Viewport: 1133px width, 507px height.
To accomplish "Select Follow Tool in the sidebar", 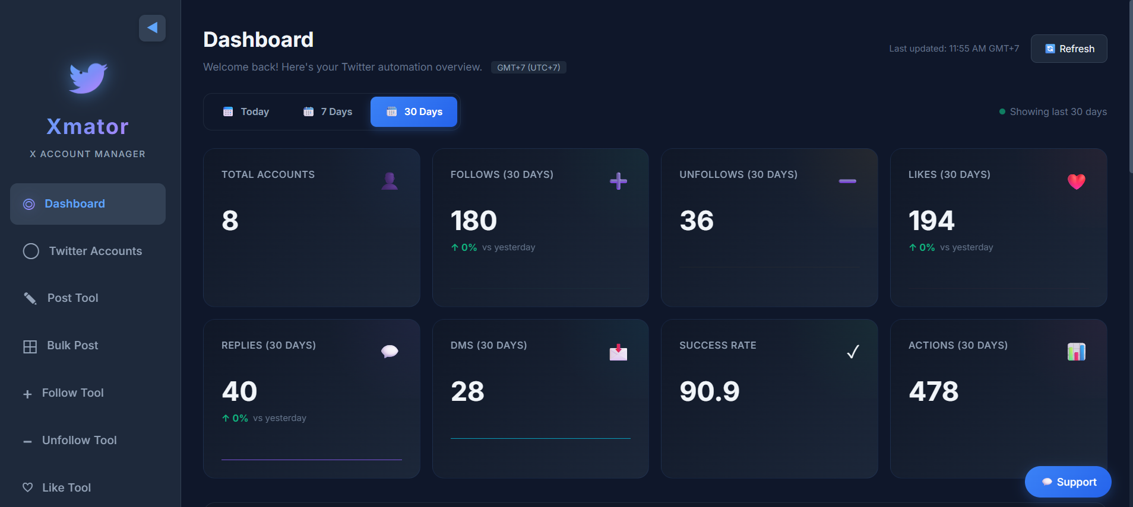I will point(88,393).
